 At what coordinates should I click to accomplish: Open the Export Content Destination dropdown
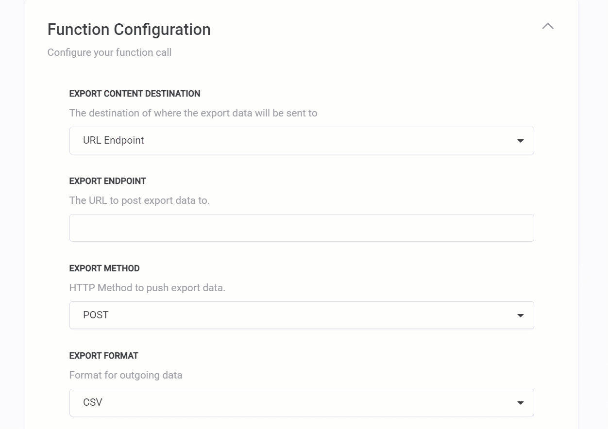point(301,141)
